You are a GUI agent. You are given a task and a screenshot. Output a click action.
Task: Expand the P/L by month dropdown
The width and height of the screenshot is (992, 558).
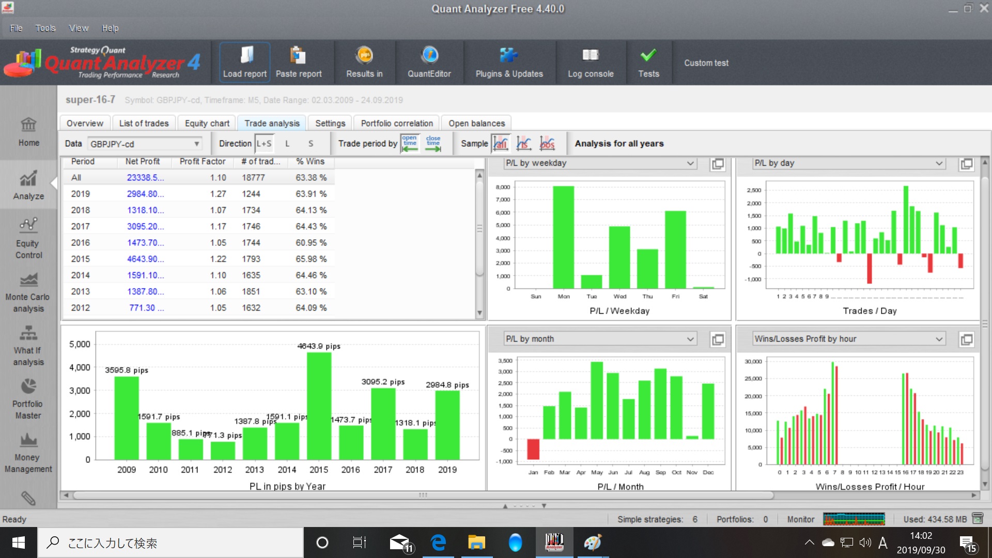(599, 339)
